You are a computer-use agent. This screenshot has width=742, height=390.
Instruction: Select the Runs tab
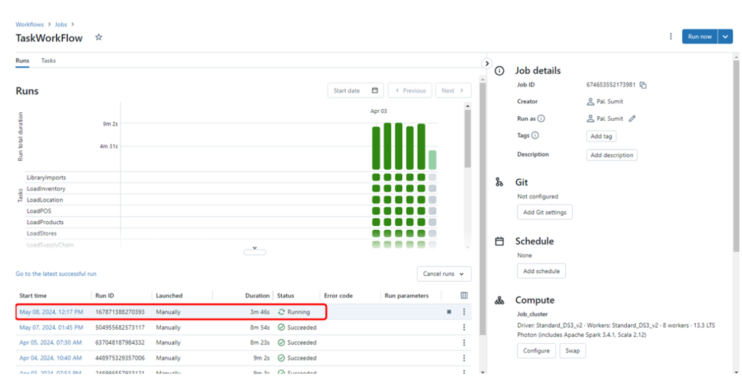click(22, 60)
